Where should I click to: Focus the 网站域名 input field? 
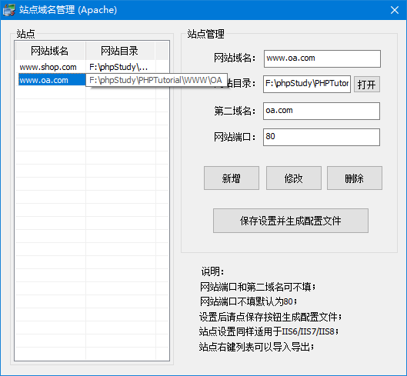322,58
